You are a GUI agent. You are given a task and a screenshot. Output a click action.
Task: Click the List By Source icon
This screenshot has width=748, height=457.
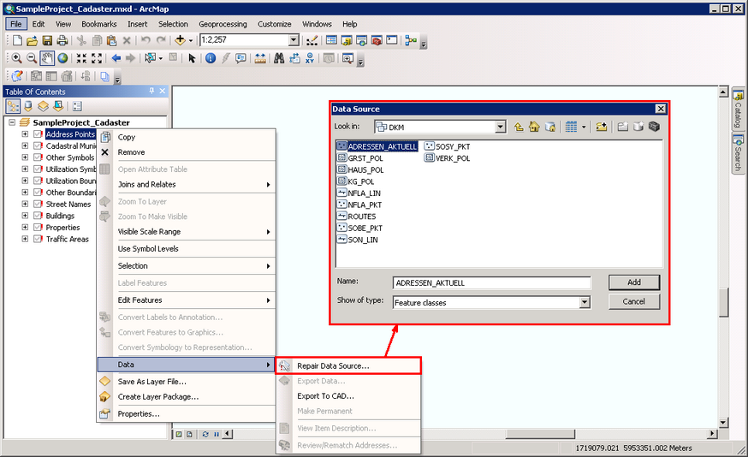28,106
